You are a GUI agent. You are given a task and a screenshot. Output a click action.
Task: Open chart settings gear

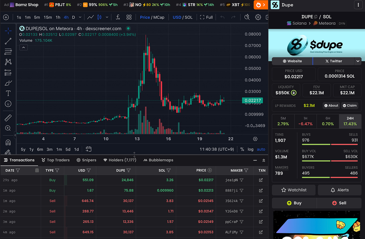tap(258, 17)
